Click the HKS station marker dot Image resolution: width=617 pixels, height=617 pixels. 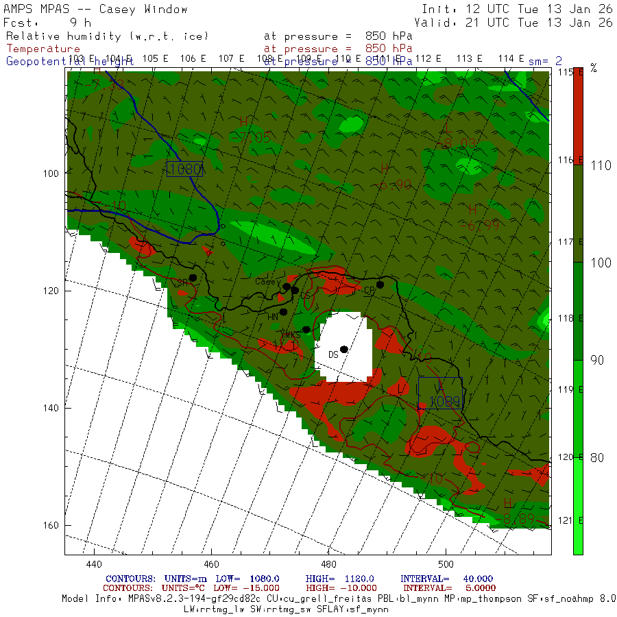pos(306,330)
